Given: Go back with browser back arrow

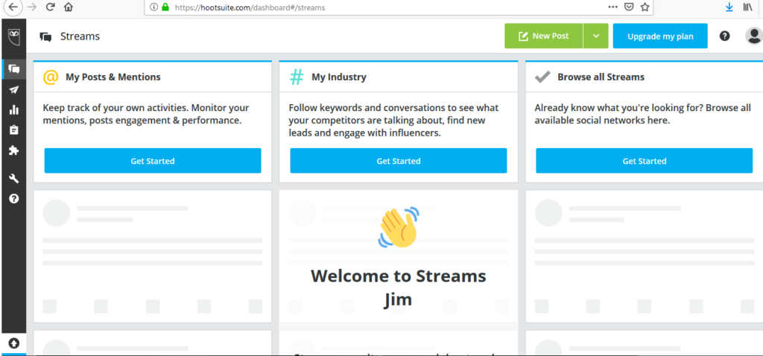Looking at the screenshot, I should point(13,7).
